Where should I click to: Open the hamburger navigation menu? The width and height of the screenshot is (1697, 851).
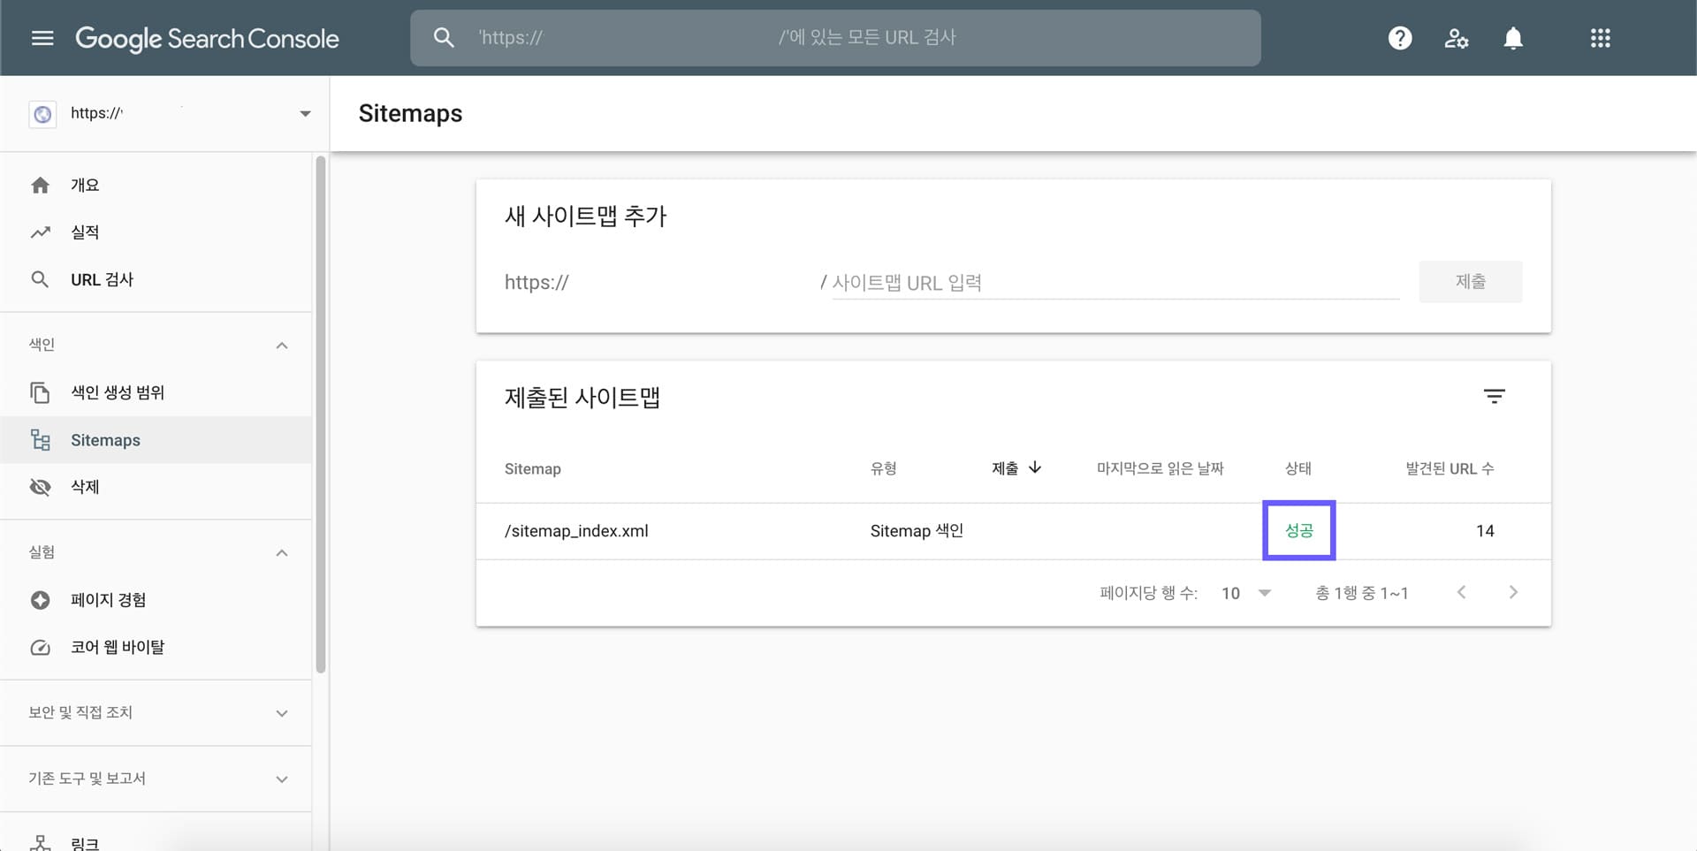[x=42, y=38]
